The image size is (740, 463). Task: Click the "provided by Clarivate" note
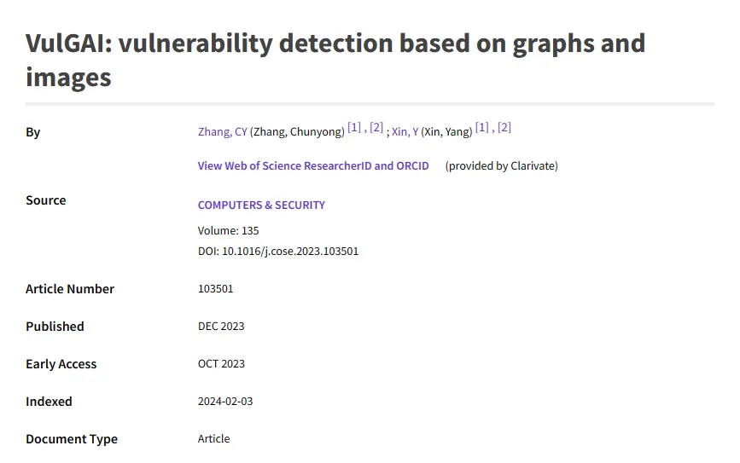tap(501, 165)
